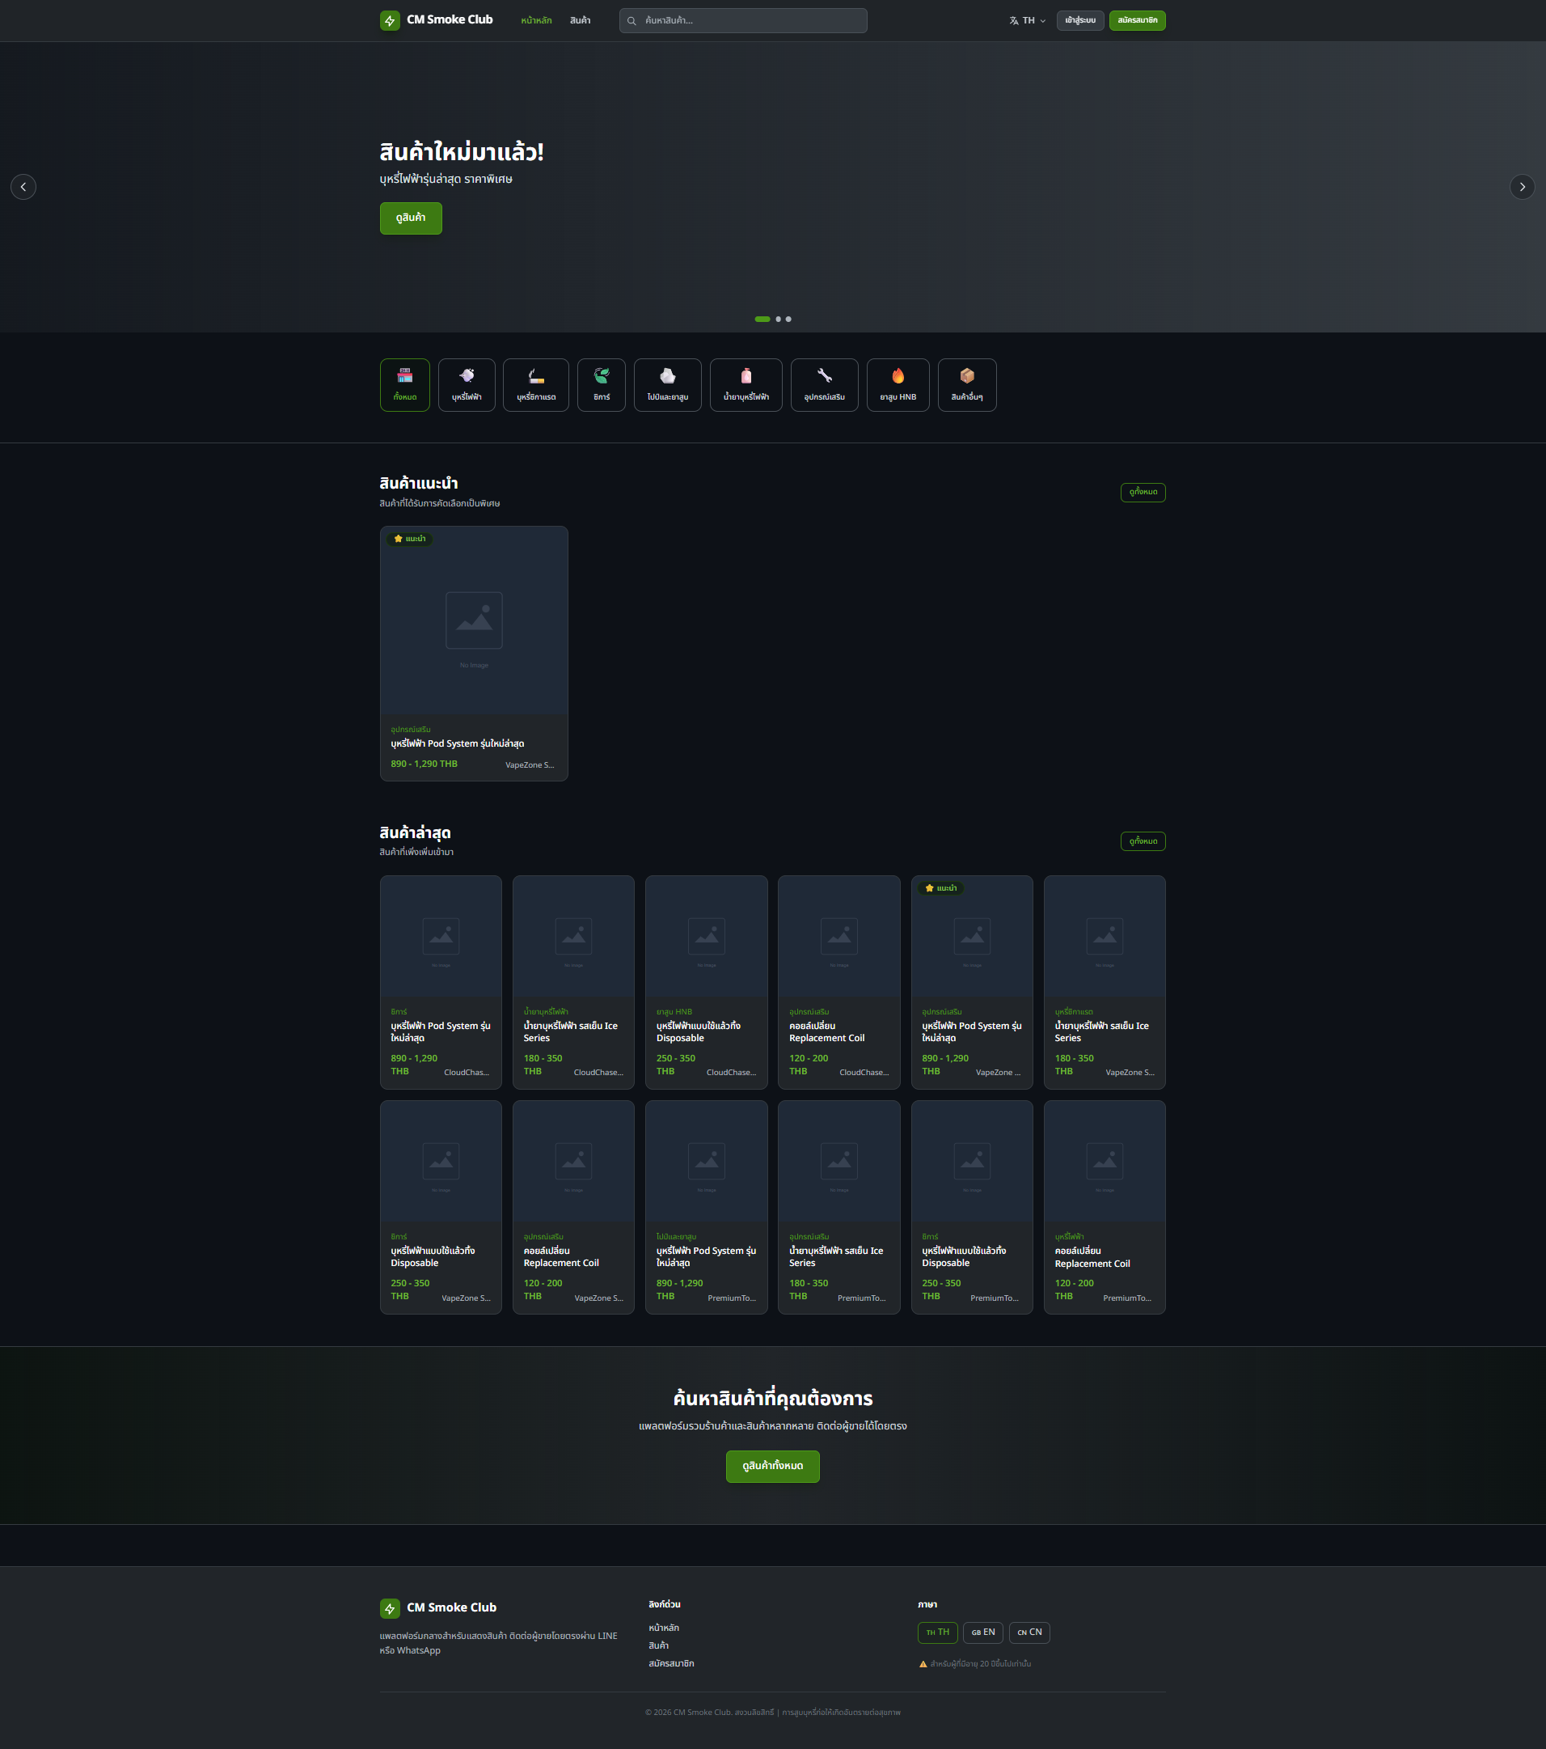Advance the banner with right arrow
The height and width of the screenshot is (1749, 1546).
[1522, 187]
